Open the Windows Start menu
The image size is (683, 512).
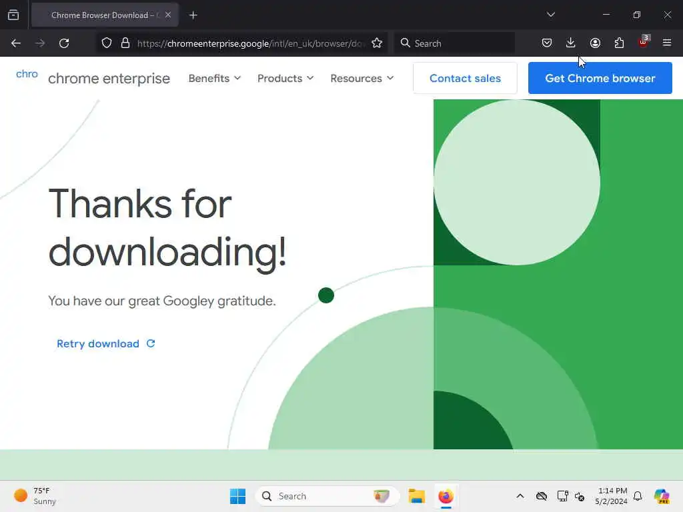(x=237, y=496)
